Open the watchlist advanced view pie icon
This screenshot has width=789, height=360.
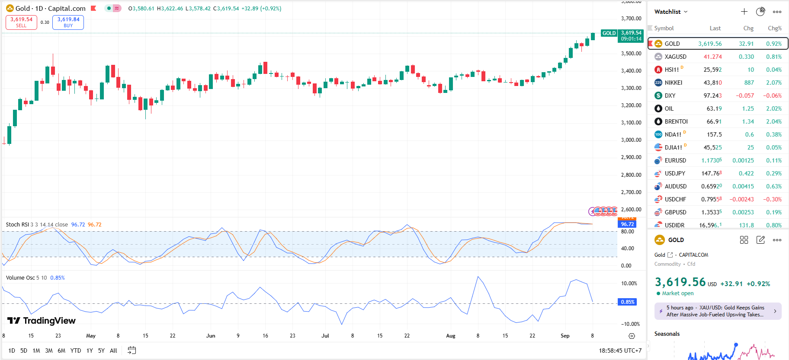coord(760,12)
